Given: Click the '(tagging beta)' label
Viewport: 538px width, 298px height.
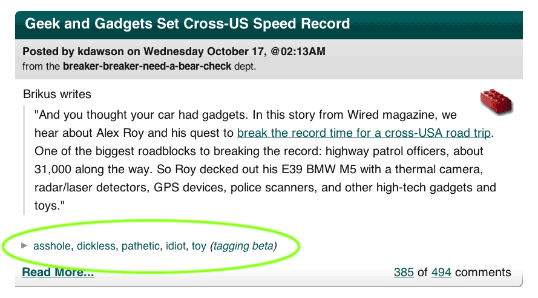Looking at the screenshot, I should (x=244, y=246).
